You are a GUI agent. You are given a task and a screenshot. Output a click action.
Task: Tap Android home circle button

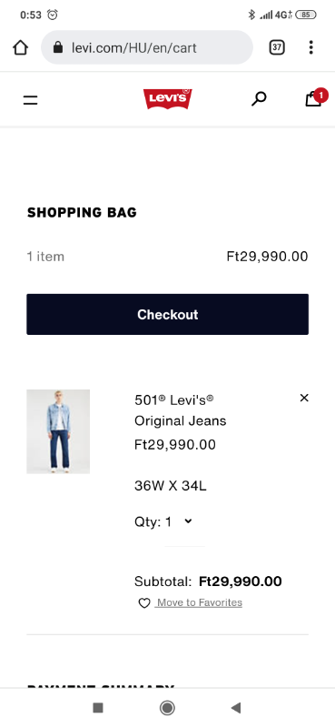pos(167,708)
